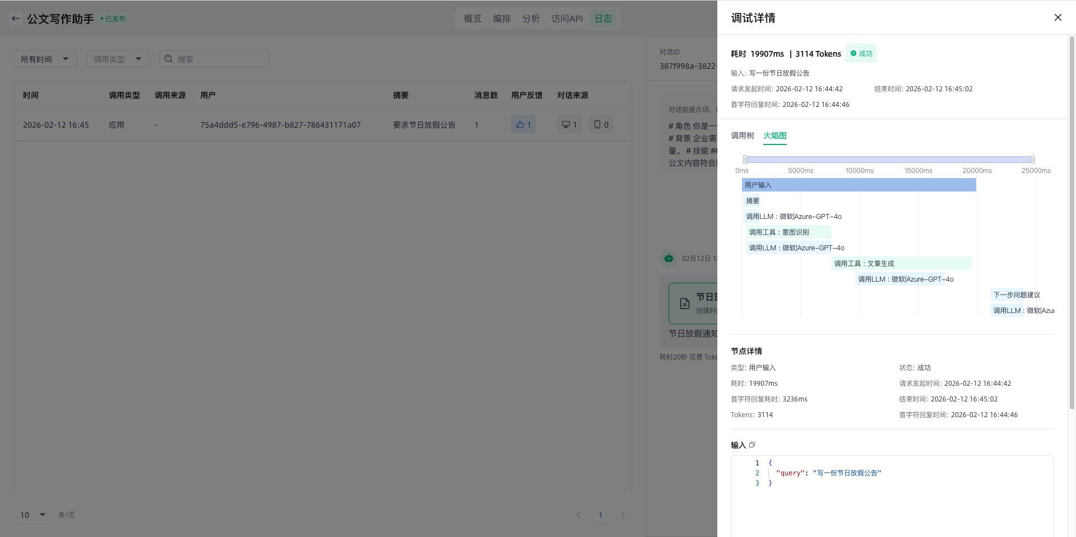Switch to the 调用树 tab
This screenshot has height=537, width=1076.
click(x=742, y=136)
